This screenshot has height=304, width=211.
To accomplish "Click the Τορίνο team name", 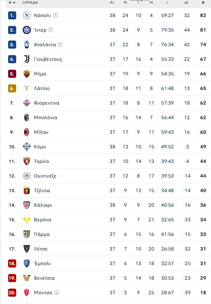I will 41,161.
